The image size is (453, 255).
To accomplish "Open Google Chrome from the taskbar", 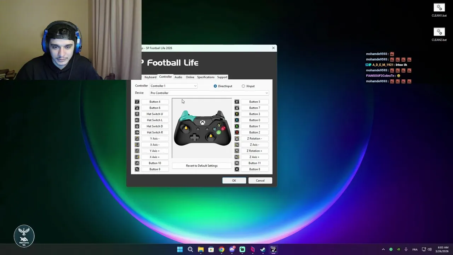I will click(221, 249).
